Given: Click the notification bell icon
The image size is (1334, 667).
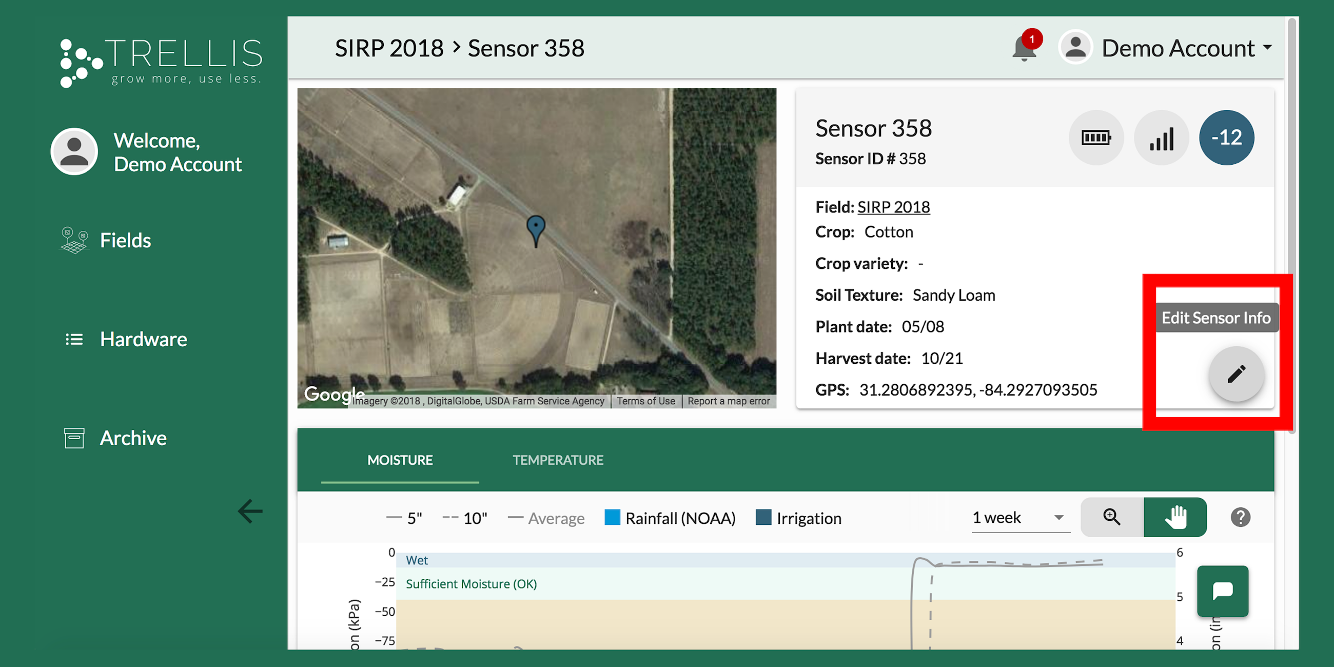Looking at the screenshot, I should pyautogui.click(x=1024, y=49).
